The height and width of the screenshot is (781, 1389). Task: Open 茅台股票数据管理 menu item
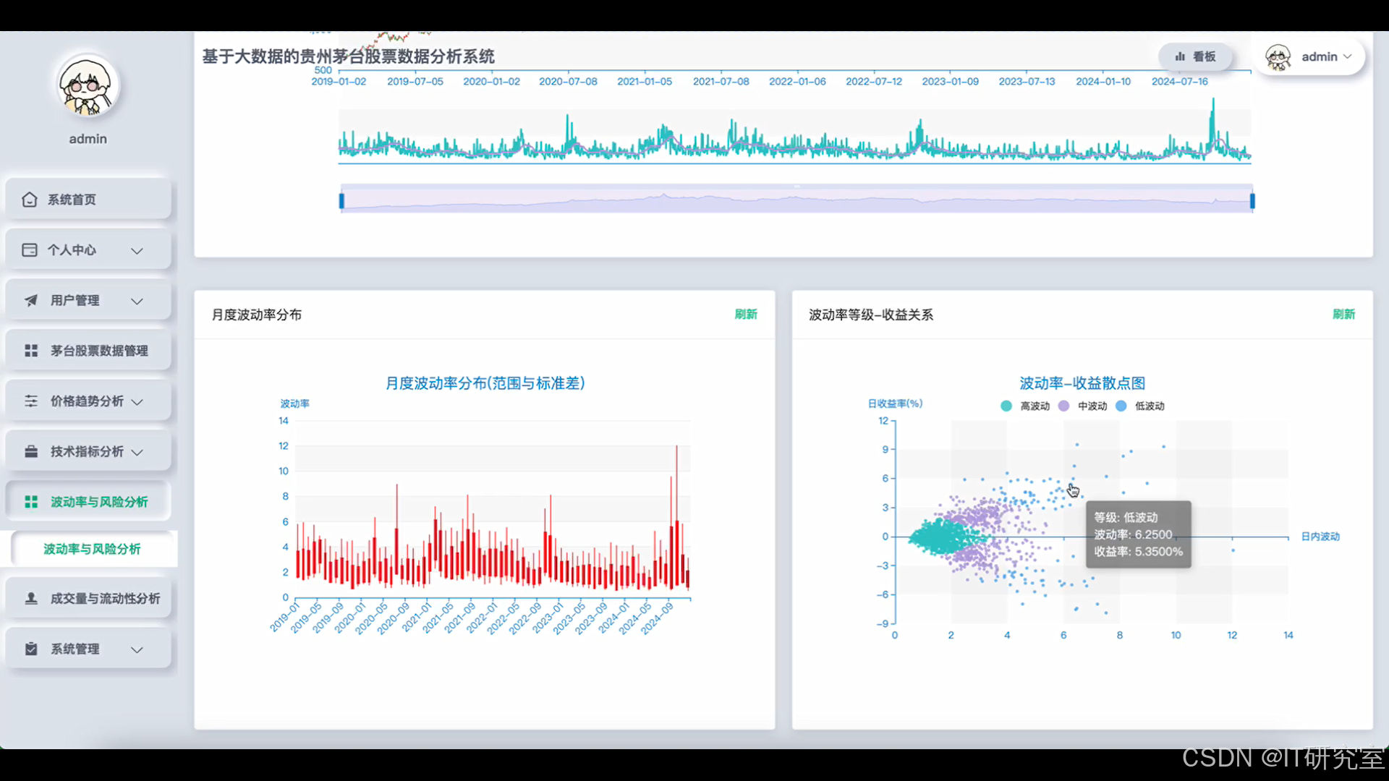pos(88,351)
